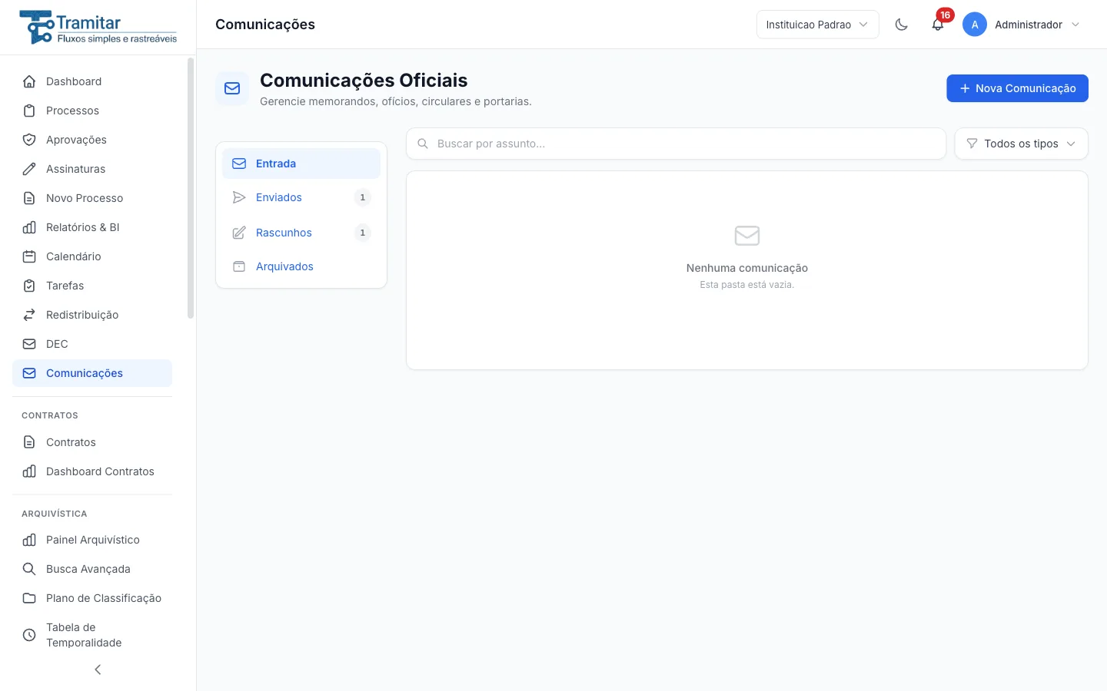Open notifications bell with 16 badge
Viewport: 1107px width, 691px height.
tap(938, 25)
